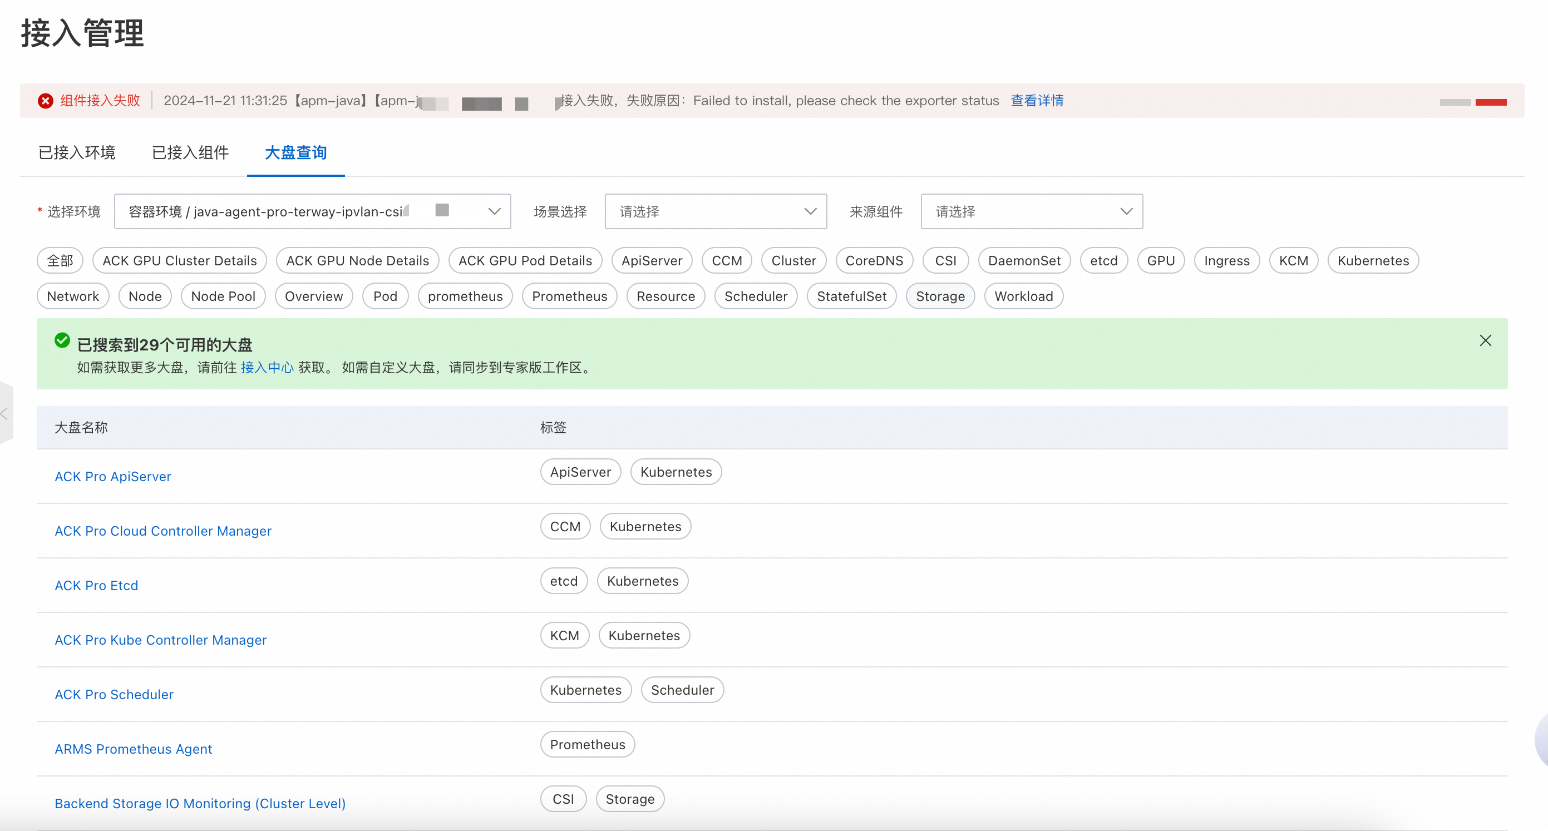1548x831 pixels.
Task: Select the Node filter tag
Action: 145,296
